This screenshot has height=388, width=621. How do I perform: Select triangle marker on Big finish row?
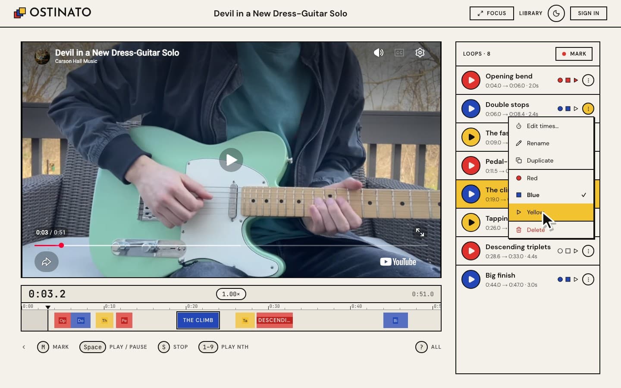coord(576,279)
